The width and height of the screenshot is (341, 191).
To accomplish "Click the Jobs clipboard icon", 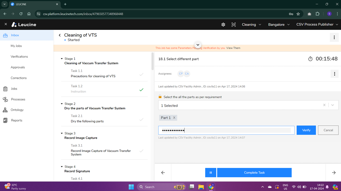I will (5, 89).
